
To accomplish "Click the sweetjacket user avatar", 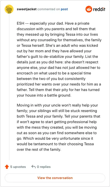I will 9,9.
